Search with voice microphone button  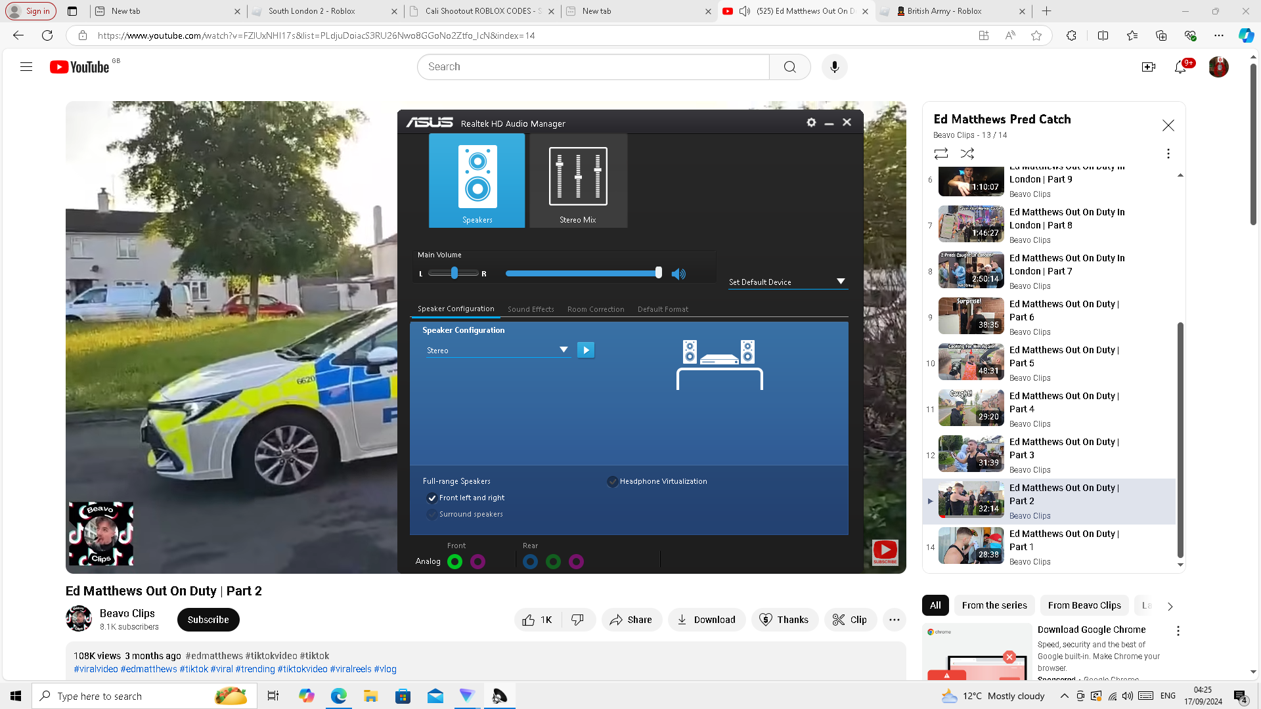pos(835,67)
